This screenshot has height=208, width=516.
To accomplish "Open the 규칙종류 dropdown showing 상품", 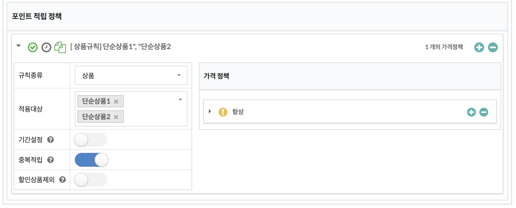I will pos(131,75).
